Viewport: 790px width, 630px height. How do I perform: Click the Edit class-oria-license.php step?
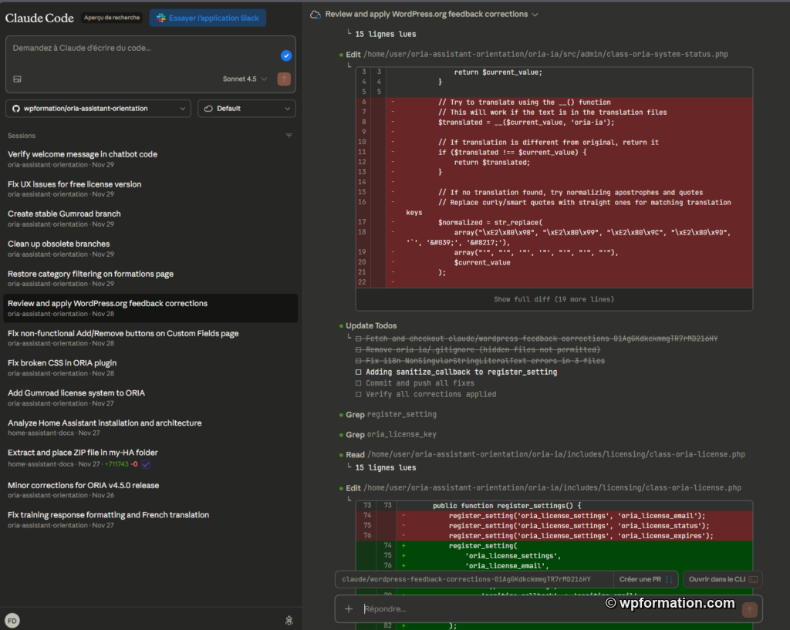tap(543, 488)
